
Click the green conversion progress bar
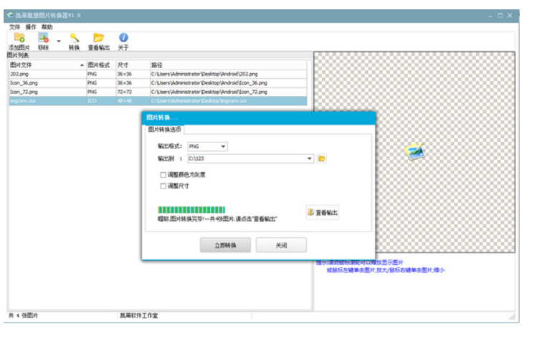click(191, 209)
